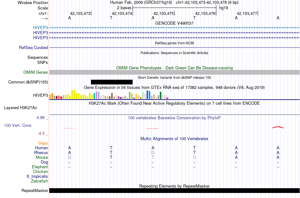Open Publications: Sequences in Scientific Articles title
The width and height of the screenshot is (300, 198).
coord(174,53)
